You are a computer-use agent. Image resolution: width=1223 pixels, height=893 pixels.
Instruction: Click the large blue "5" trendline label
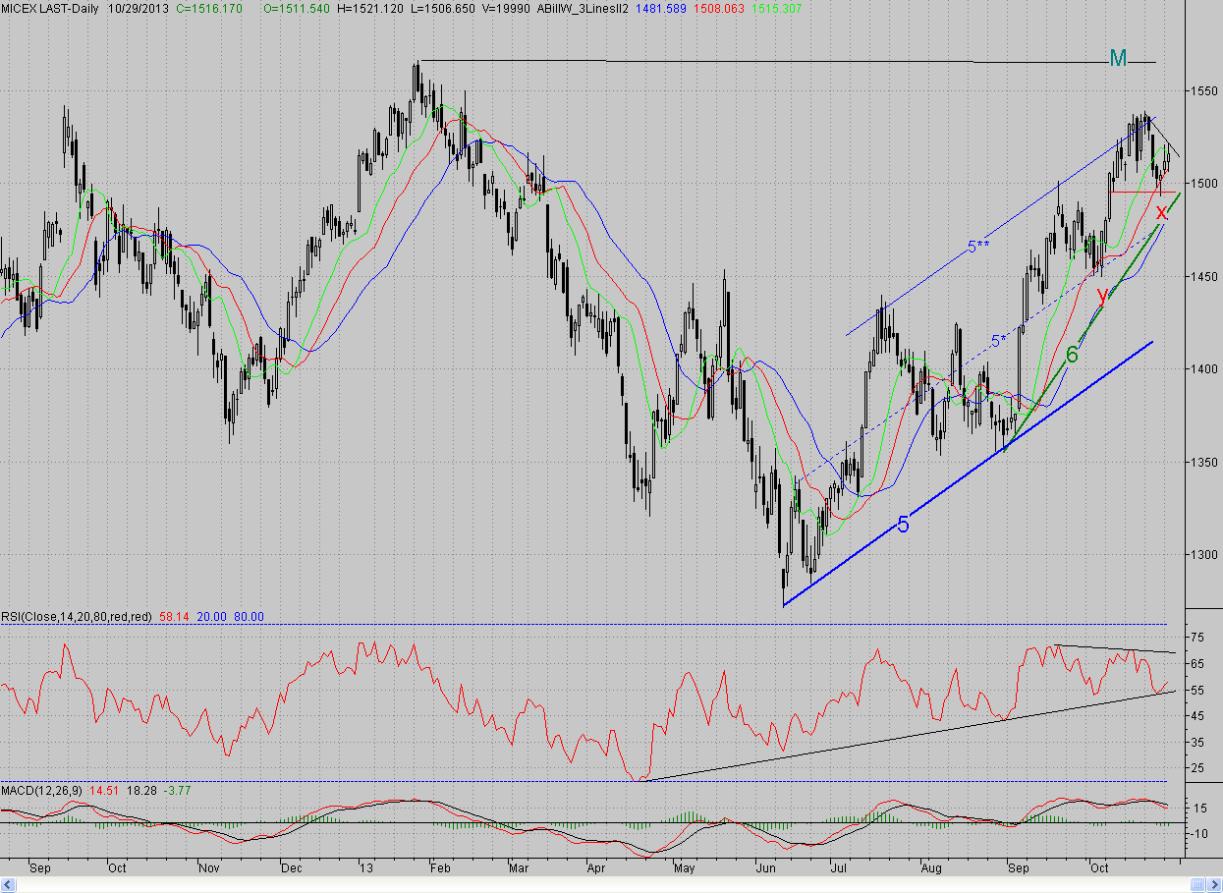903,525
